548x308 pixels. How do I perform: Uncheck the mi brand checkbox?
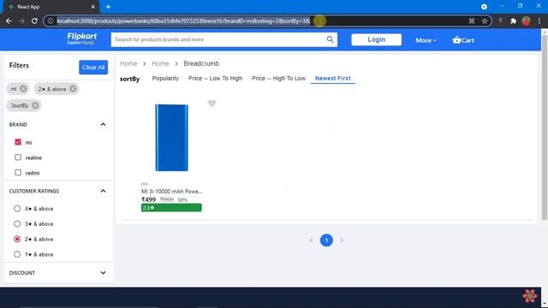point(18,142)
